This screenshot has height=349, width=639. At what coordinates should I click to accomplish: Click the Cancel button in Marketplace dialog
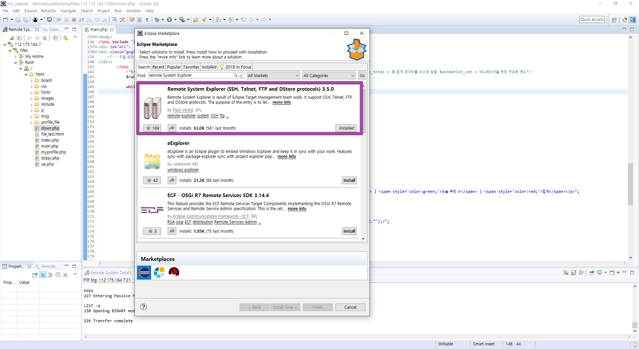350,307
